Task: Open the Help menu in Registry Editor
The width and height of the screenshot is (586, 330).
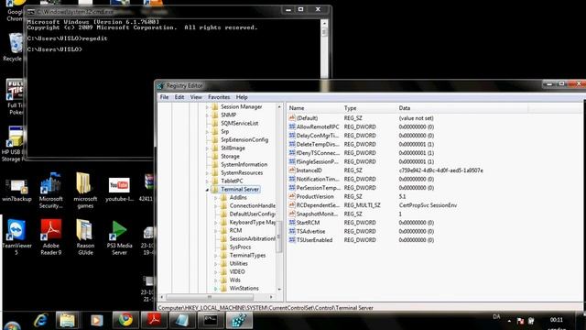Action: coord(242,97)
